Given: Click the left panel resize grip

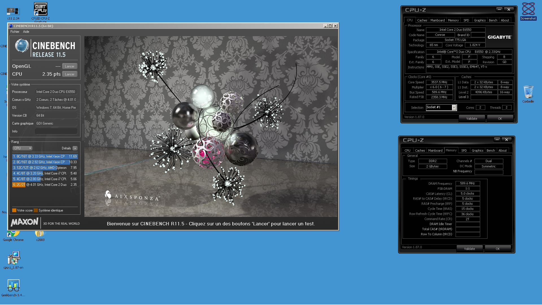Looking at the screenshot, I should point(83,132).
